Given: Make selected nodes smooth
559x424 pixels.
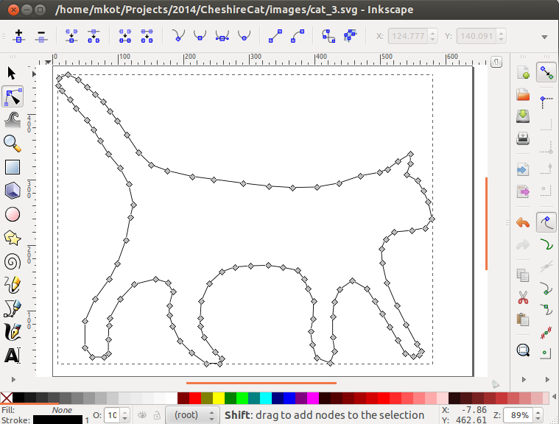Looking at the screenshot, I should [x=200, y=35].
